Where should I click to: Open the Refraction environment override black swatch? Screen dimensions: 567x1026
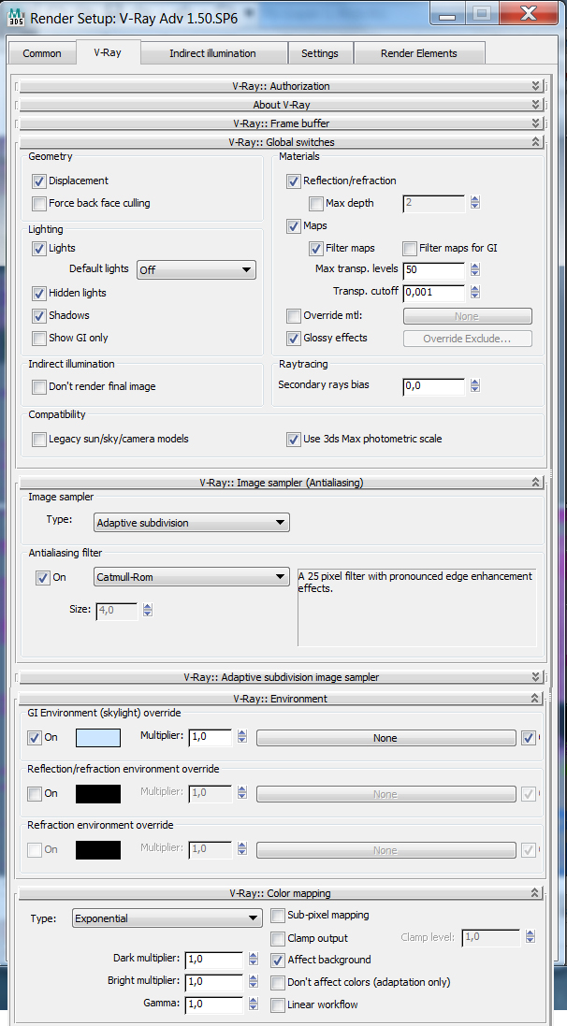98,850
